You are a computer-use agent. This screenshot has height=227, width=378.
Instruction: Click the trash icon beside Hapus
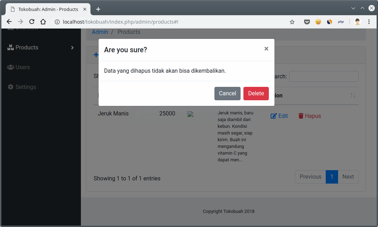(301, 115)
